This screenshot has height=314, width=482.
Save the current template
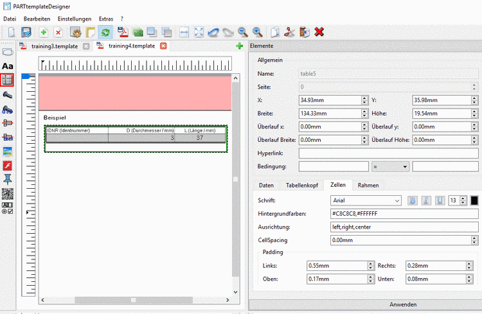tap(26, 32)
